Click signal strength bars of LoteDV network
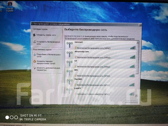 point(132,94)
